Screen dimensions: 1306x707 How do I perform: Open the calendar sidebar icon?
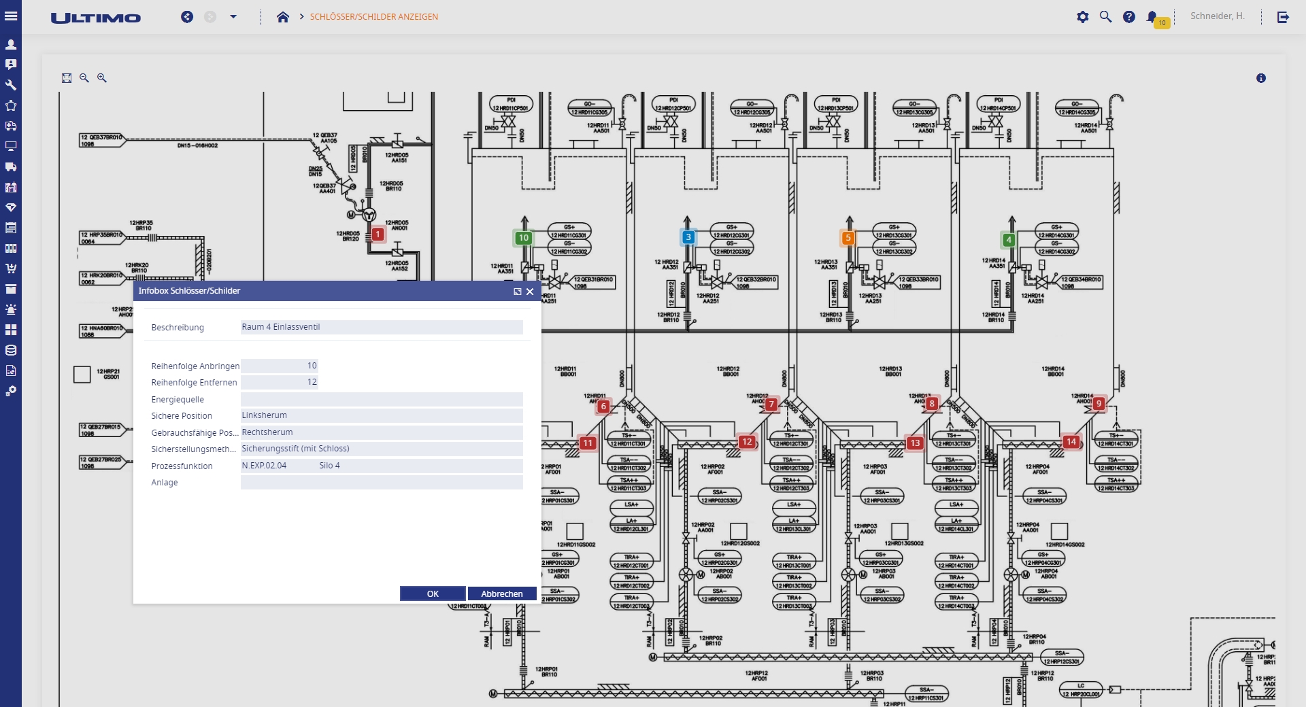pyautogui.click(x=11, y=228)
